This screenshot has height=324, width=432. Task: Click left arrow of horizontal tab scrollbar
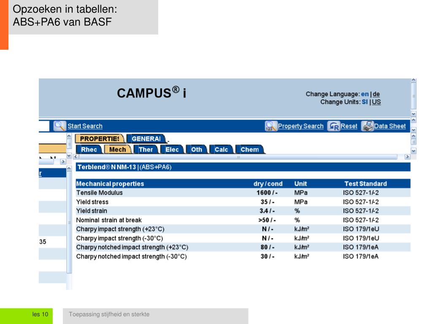tap(76, 157)
